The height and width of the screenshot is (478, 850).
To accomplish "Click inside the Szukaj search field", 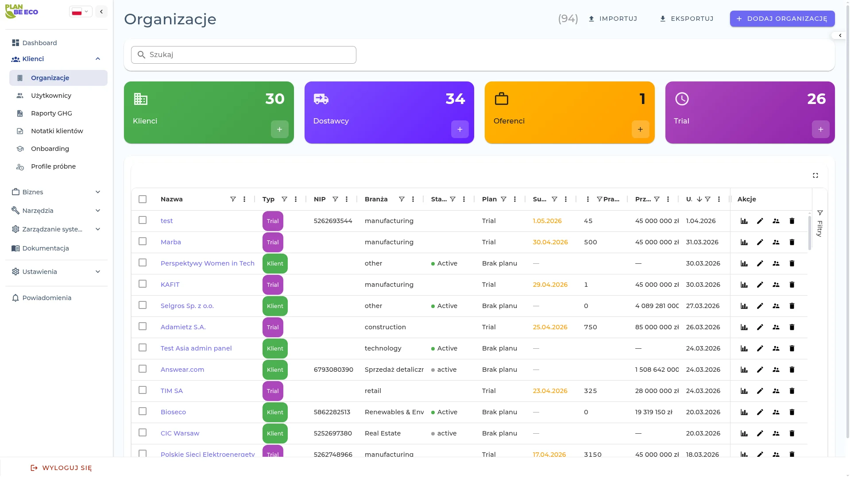I will click(243, 54).
